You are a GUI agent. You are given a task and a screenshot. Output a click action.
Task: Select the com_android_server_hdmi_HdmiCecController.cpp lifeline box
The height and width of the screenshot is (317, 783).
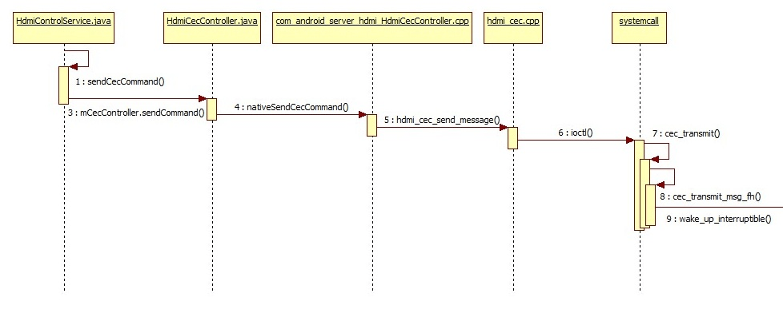click(x=372, y=29)
